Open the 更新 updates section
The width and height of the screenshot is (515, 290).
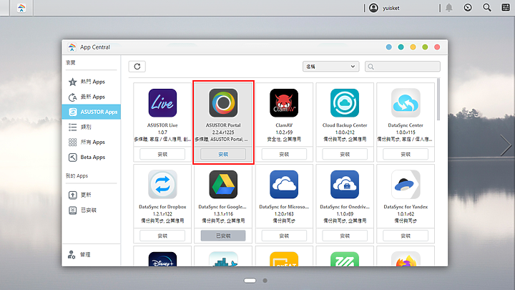tap(92, 195)
